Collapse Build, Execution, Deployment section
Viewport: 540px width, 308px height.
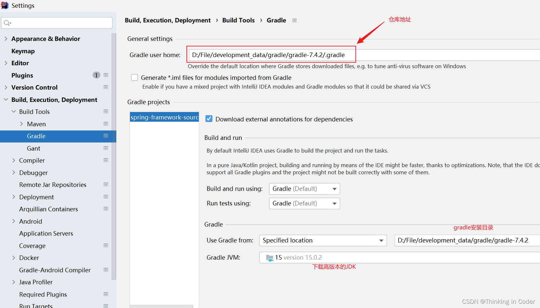tap(6, 100)
